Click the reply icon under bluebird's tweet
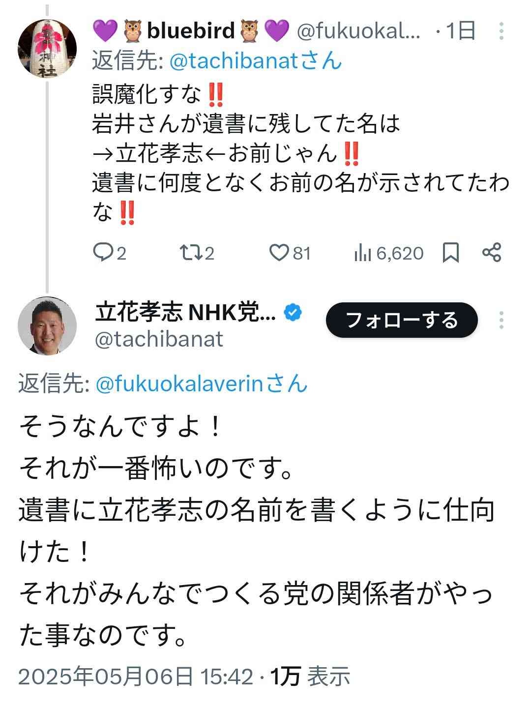The width and height of the screenshot is (531, 707). coord(103,253)
